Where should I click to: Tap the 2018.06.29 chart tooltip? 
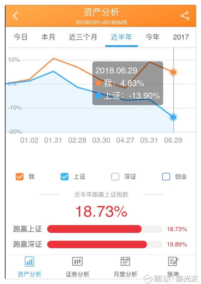128,83
